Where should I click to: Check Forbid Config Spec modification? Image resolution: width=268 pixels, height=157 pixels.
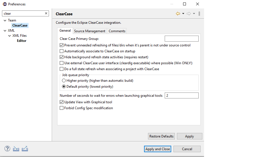click(x=62, y=108)
